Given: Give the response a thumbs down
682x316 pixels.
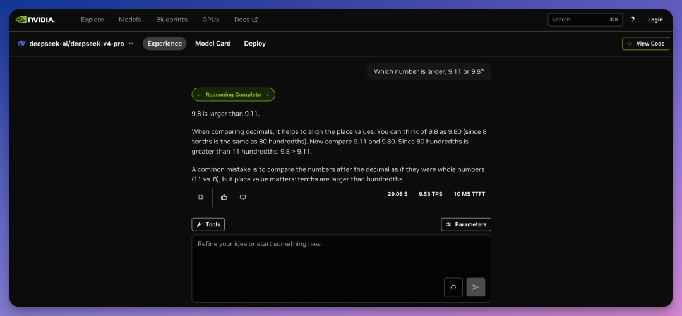Looking at the screenshot, I should (242, 197).
